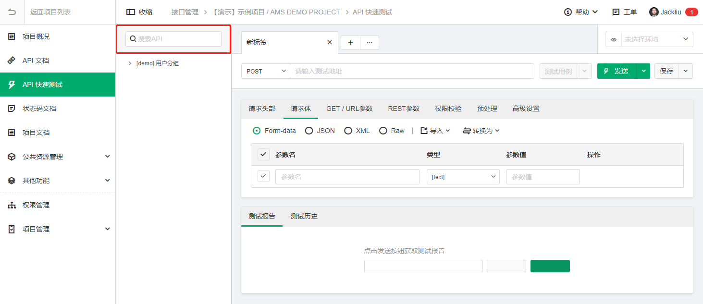This screenshot has width=703, height=304.
Task: Open 权限管理 in the sidebar
Action: 58,205
